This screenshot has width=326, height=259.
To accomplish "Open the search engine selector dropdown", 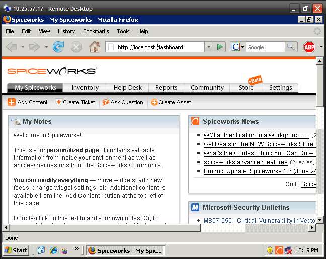I will click(242, 47).
